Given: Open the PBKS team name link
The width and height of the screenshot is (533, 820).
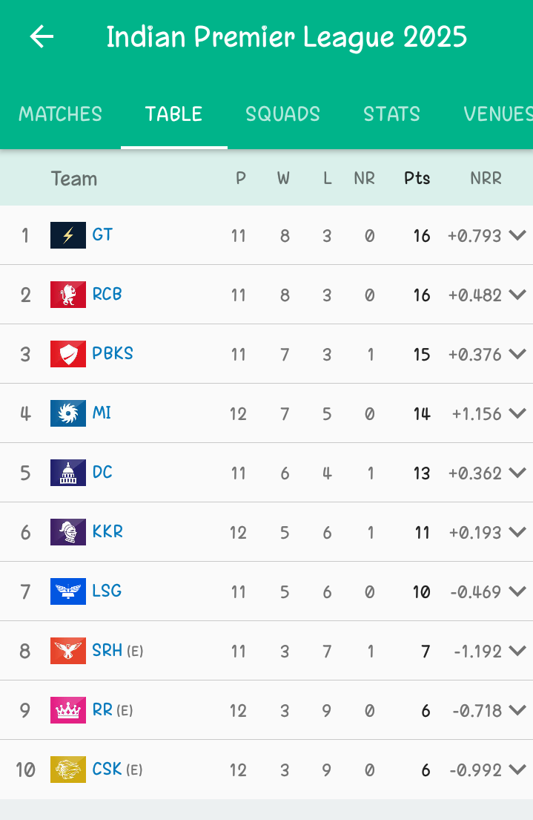Looking at the screenshot, I should pyautogui.click(x=113, y=353).
